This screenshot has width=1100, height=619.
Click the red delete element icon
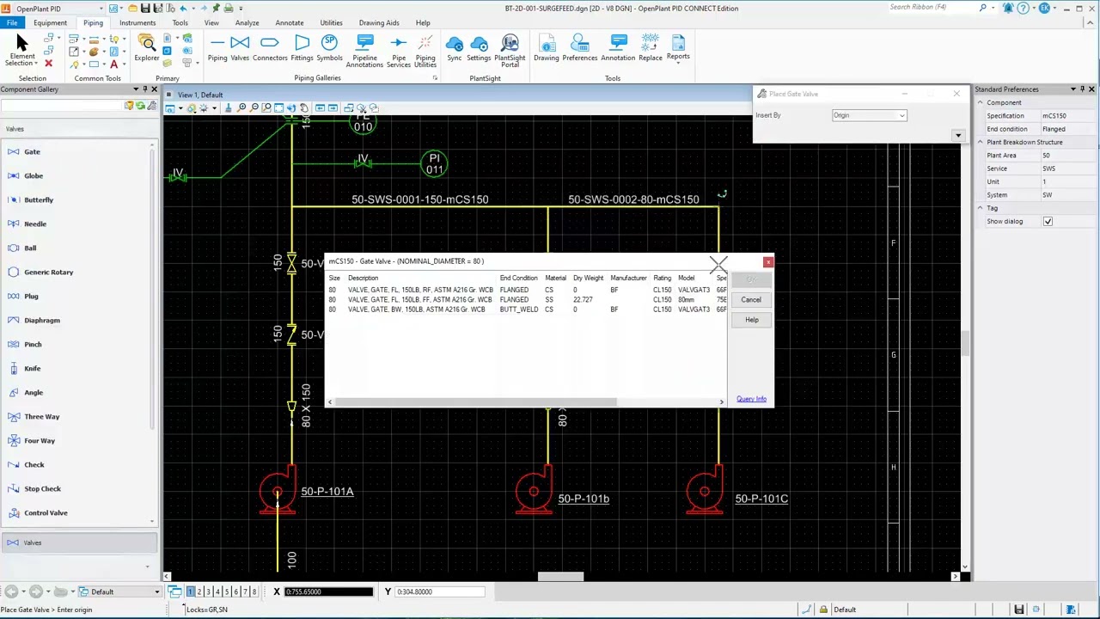[x=48, y=64]
